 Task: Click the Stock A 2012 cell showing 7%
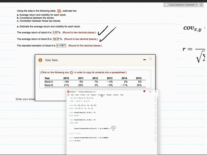point(96,82)
